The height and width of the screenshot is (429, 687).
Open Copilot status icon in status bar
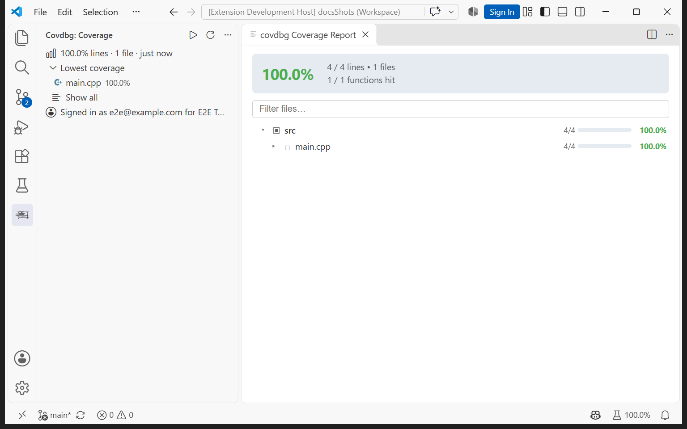click(x=595, y=415)
